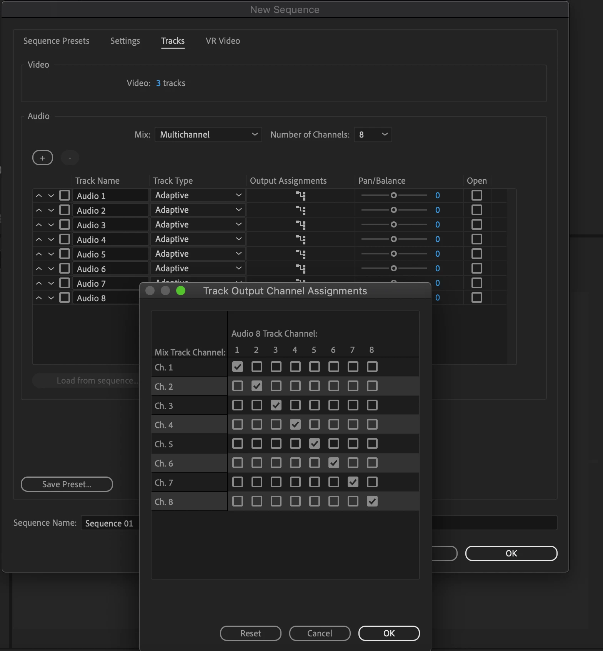Open Track Type dropdown for Audio 2
Viewport: 603px width, 651px height.
coord(198,210)
